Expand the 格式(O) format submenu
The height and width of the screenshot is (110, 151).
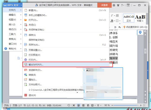pyautogui.click(x=13, y=29)
